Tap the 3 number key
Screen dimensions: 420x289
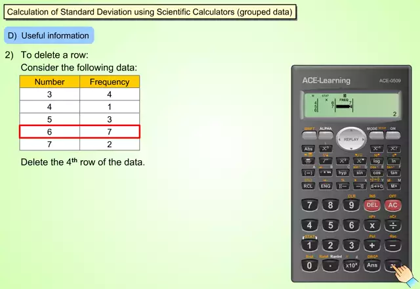coord(351,245)
